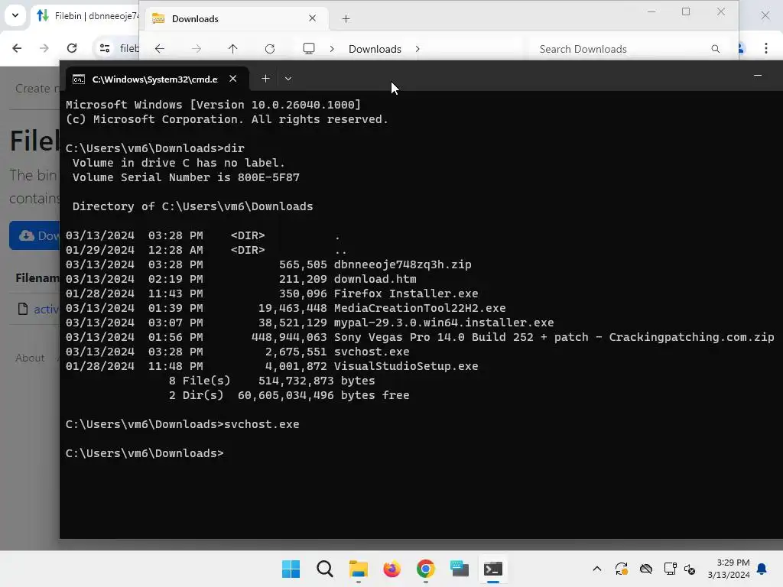The height and width of the screenshot is (587, 783).
Task: Open notifications bell icon
Action: click(x=762, y=569)
